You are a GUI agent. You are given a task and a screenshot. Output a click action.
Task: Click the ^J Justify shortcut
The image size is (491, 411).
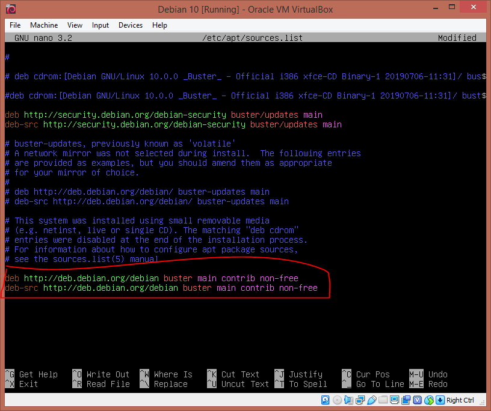coord(298,374)
